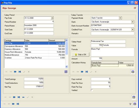Select the Medical Allowance row
Viewport: 139px width, 108px height.
pos(35,55)
